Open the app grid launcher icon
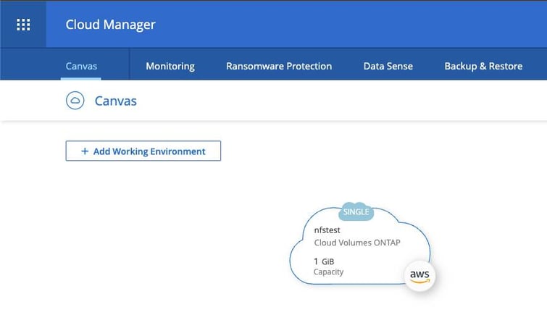Image resolution: width=547 pixels, height=315 pixels. coord(23,24)
